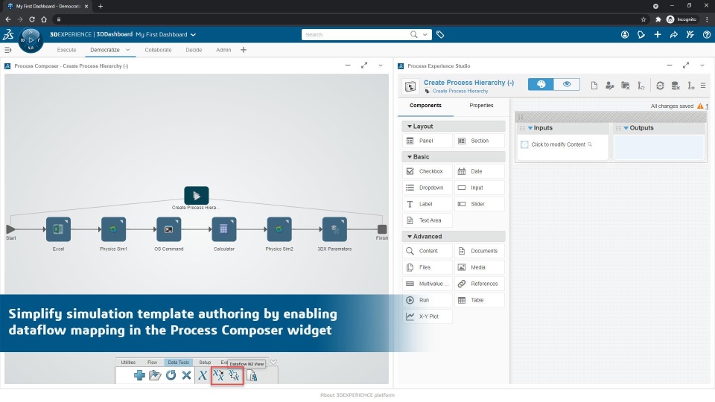
Task: Open the Admin dashboard tab
Action: 223,50
